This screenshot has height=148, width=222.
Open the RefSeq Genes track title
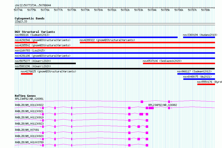point(25,96)
